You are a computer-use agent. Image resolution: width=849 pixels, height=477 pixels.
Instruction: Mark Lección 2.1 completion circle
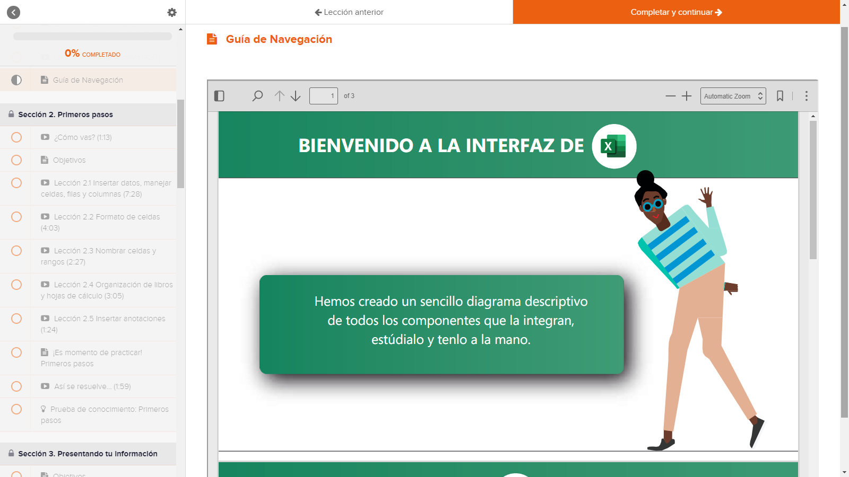(16, 183)
